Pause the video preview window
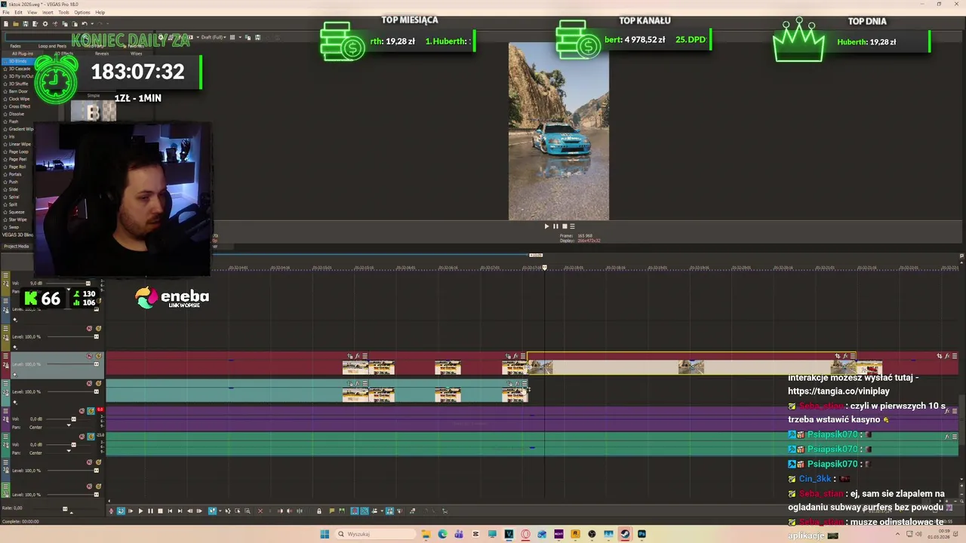 pyautogui.click(x=555, y=226)
